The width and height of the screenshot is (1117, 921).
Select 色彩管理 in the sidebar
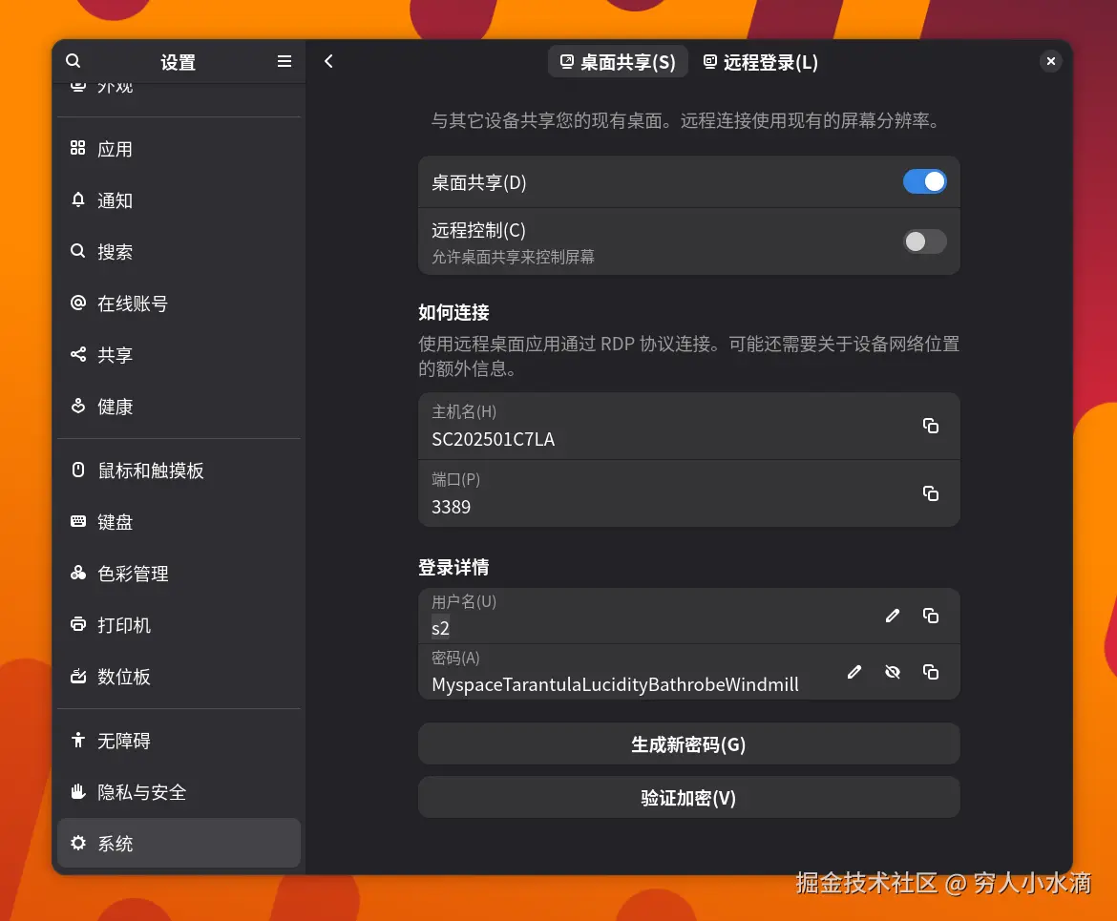[179, 574]
